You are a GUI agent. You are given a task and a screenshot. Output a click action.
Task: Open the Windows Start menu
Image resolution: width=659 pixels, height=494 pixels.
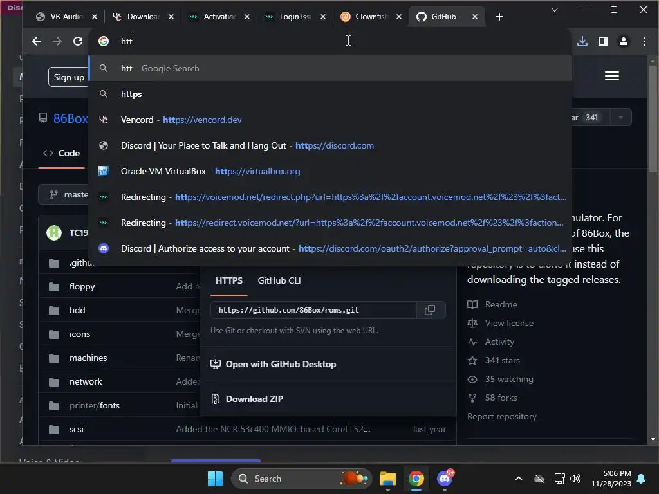[215, 479]
